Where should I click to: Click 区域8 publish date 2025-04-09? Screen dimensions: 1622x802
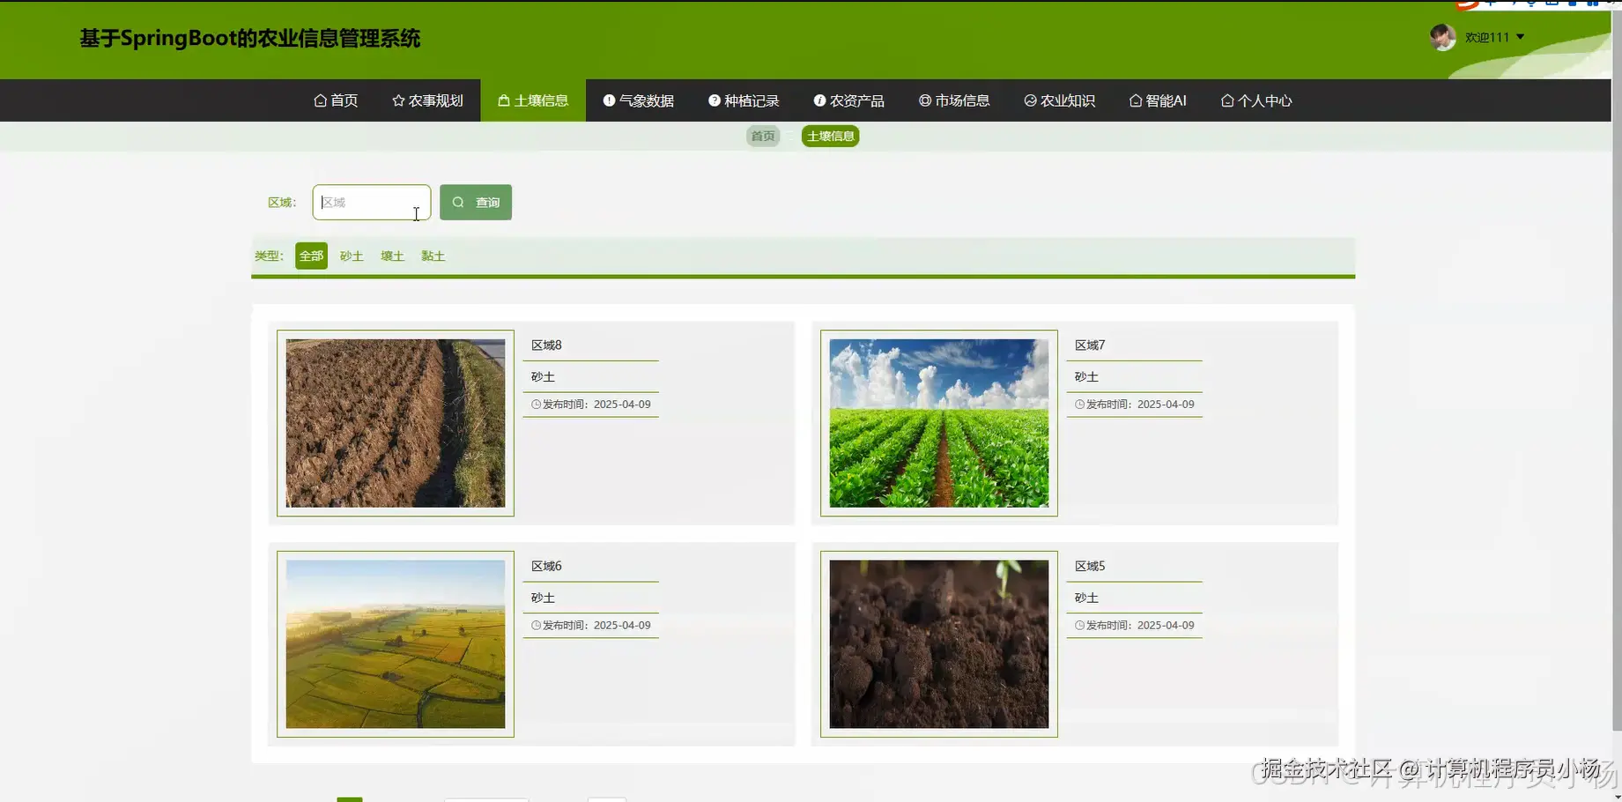point(622,405)
